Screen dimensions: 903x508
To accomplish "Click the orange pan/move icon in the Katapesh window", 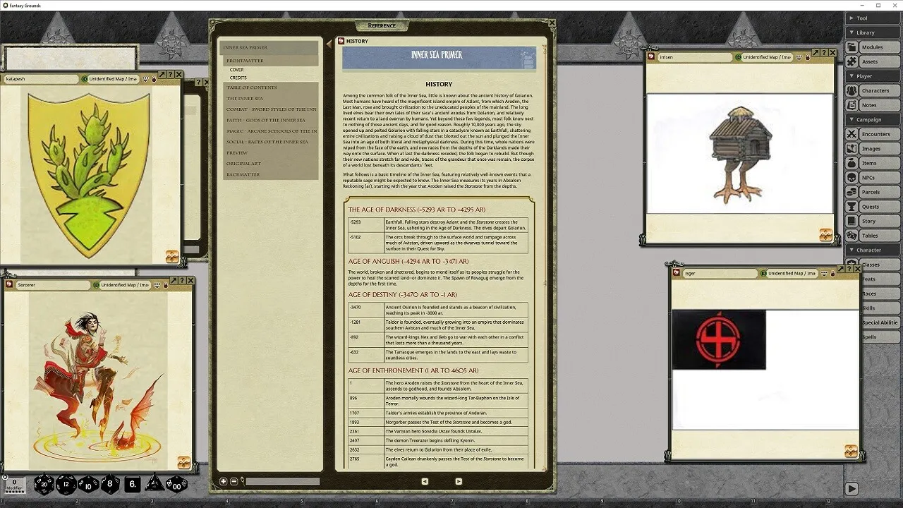I will 172,257.
